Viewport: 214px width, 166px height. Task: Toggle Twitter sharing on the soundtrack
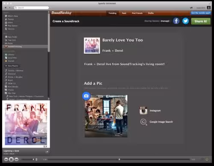tap(185, 21)
